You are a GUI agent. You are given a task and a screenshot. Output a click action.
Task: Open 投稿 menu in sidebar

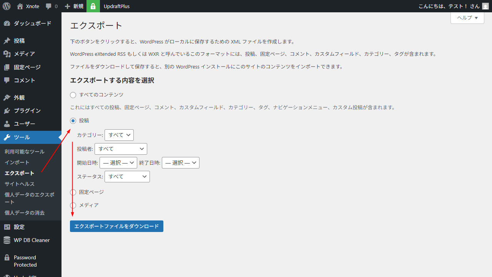pos(31,41)
